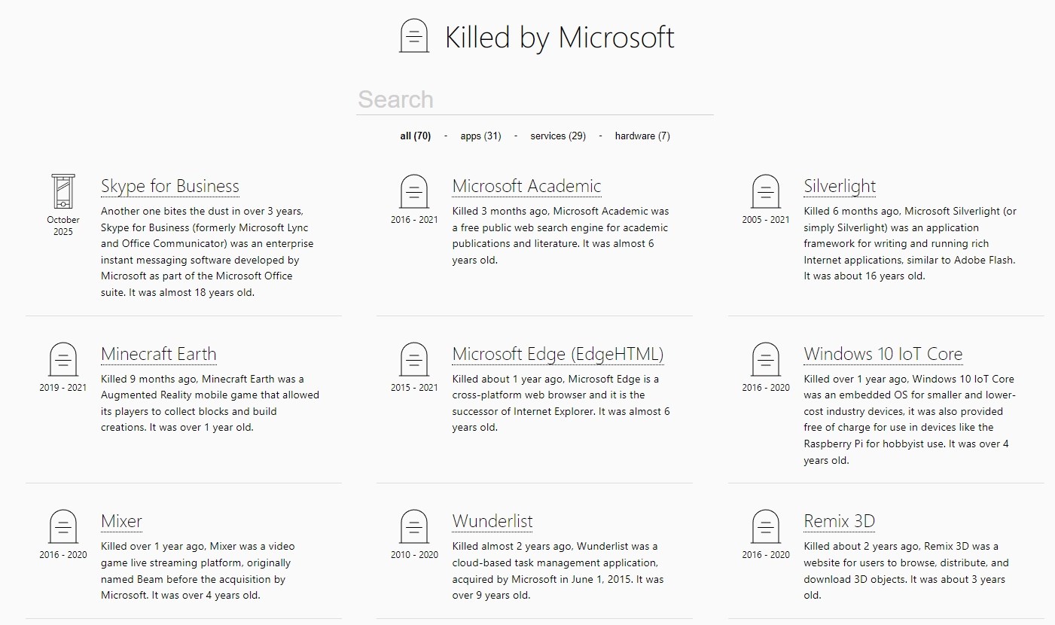
Task: Open the Windows 10 IoT Core link
Action: tap(883, 354)
